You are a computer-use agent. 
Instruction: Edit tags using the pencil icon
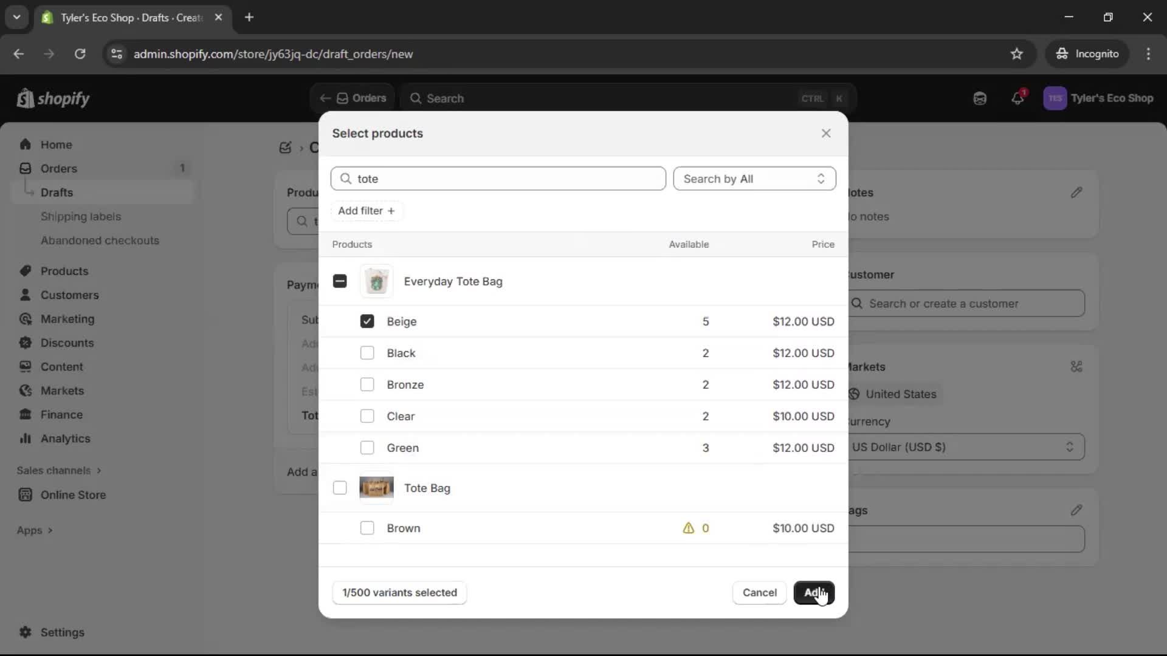[1077, 510]
